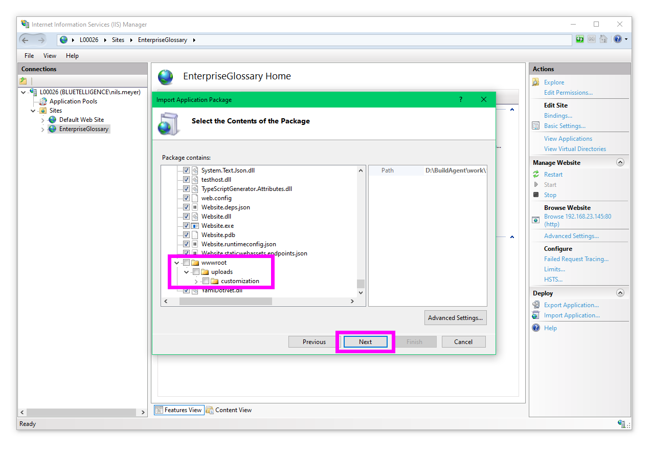The image size is (651, 450).
Task: Open Advanced Settings in the dialog
Action: pyautogui.click(x=455, y=318)
